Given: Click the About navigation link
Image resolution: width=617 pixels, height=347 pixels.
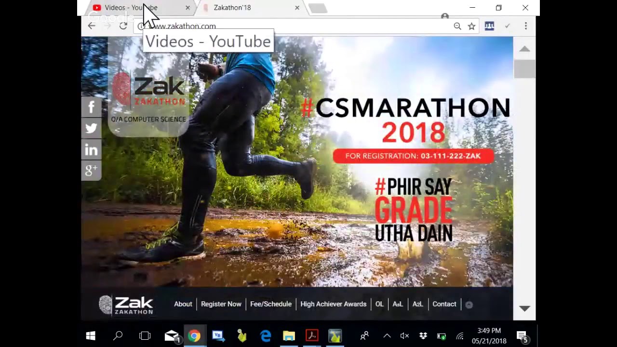Looking at the screenshot, I should pos(183,304).
